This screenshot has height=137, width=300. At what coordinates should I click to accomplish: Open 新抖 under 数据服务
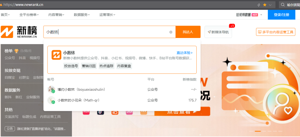point(8,97)
